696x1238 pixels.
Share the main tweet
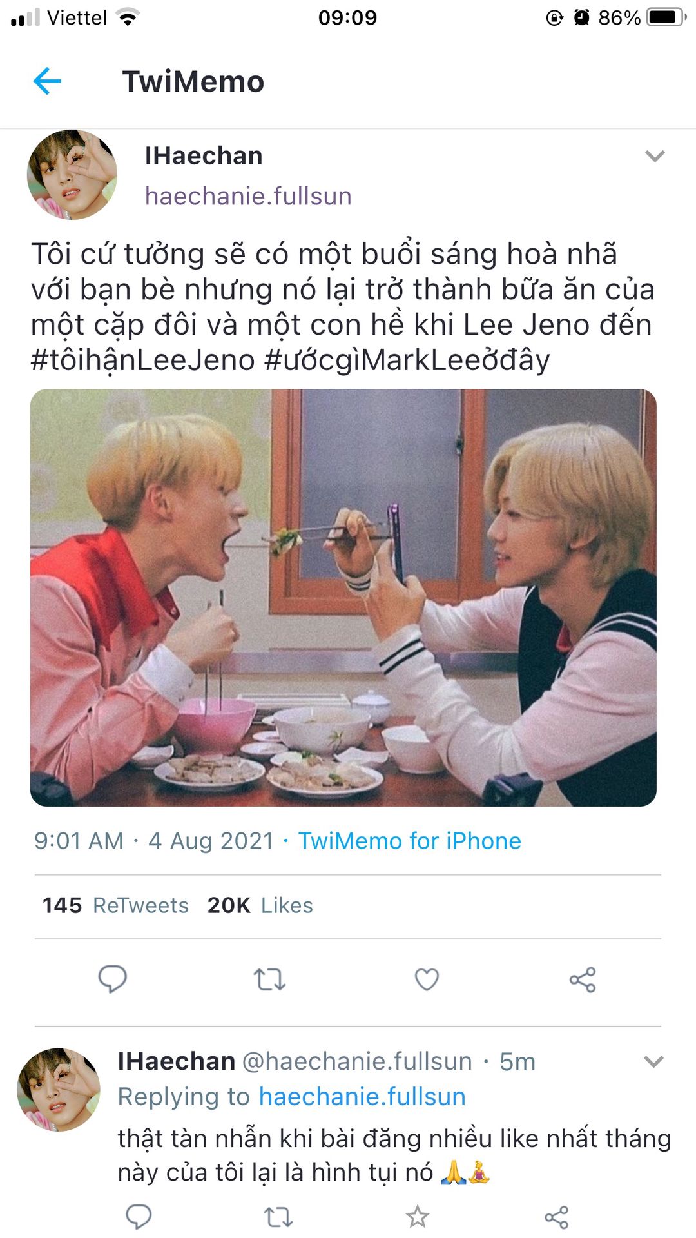583,979
